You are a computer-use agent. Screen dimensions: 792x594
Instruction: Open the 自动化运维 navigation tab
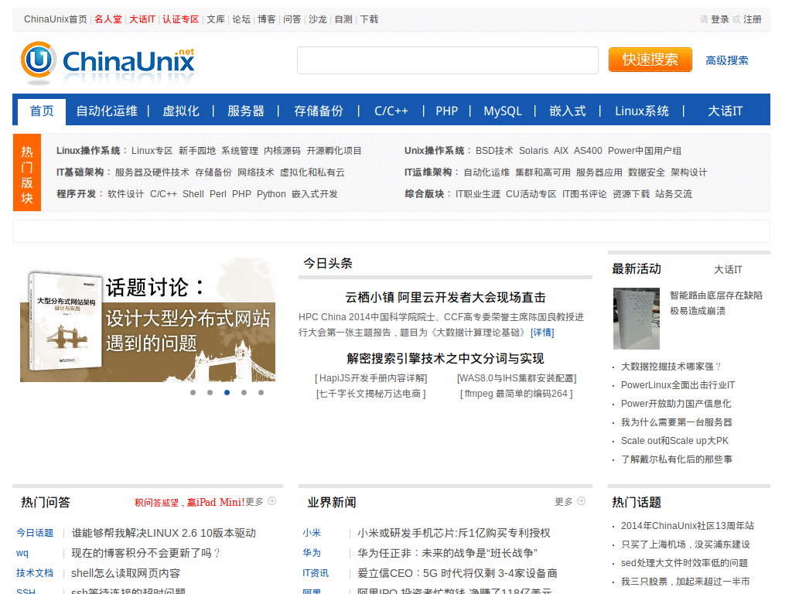(x=107, y=111)
